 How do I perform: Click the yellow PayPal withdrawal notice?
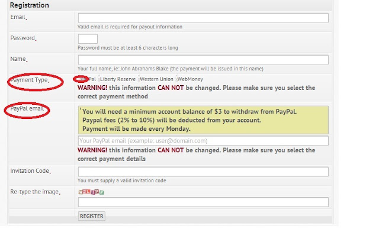tap(203, 120)
